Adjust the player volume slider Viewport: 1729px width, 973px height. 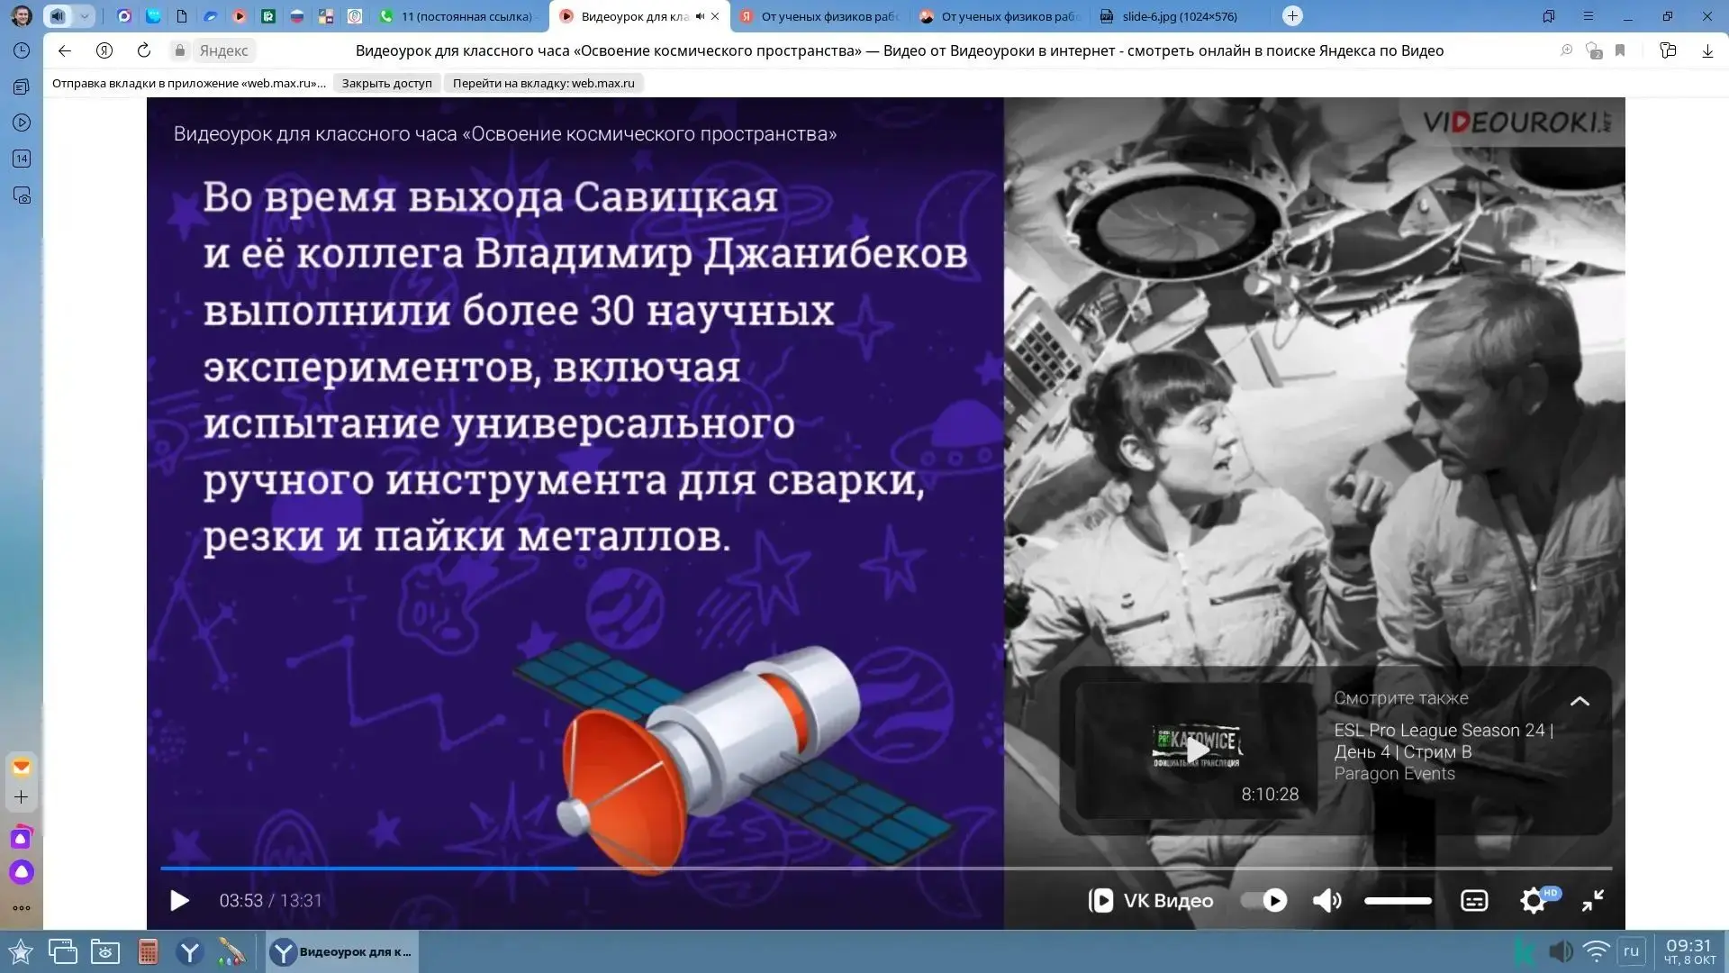[x=1398, y=900]
